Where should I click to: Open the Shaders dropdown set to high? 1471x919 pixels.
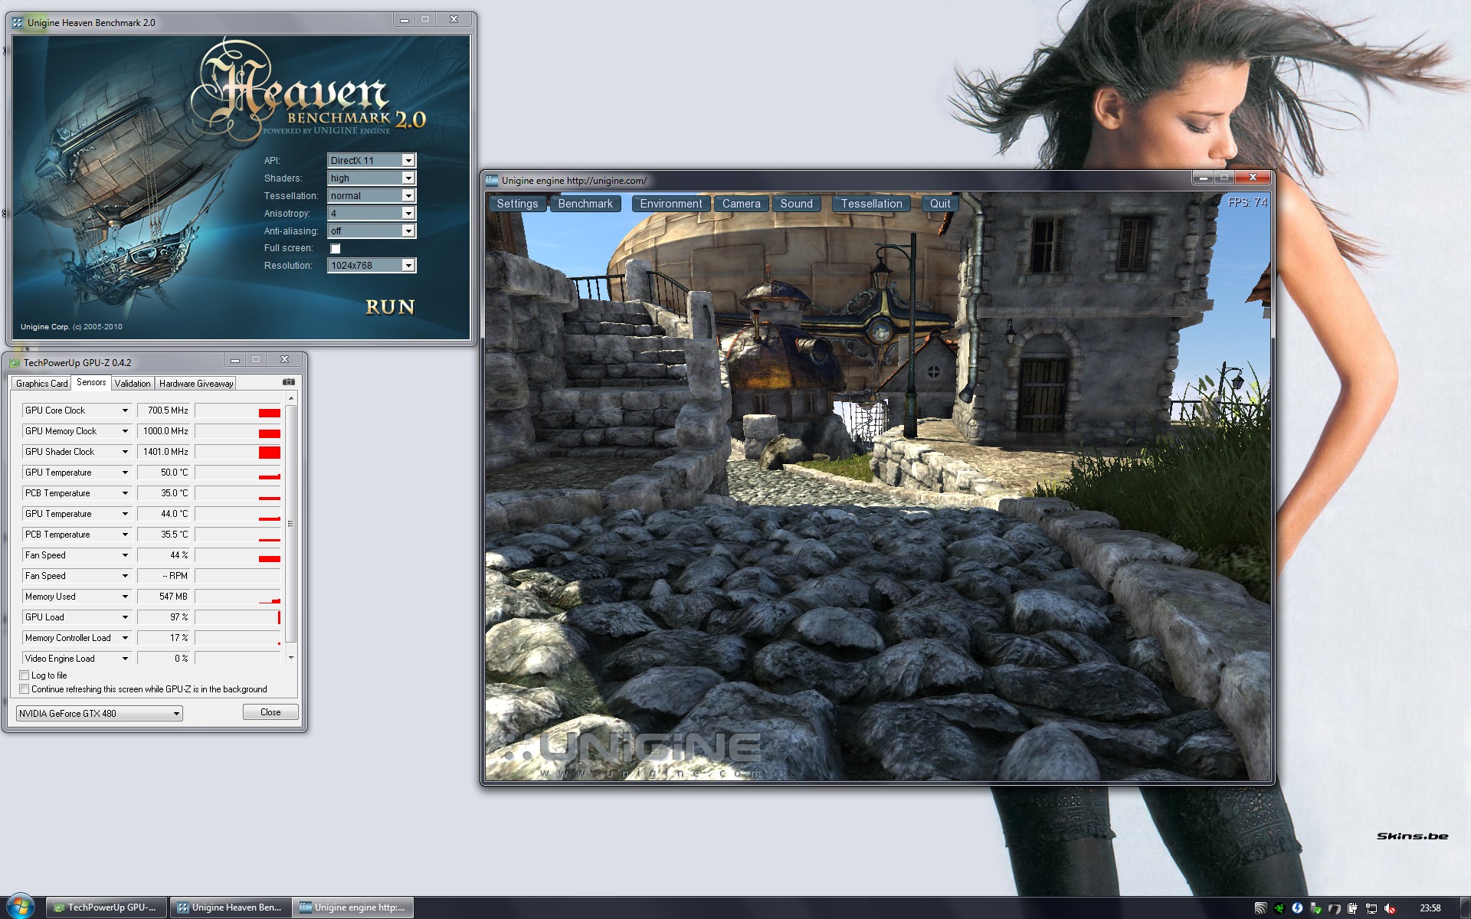click(x=372, y=178)
